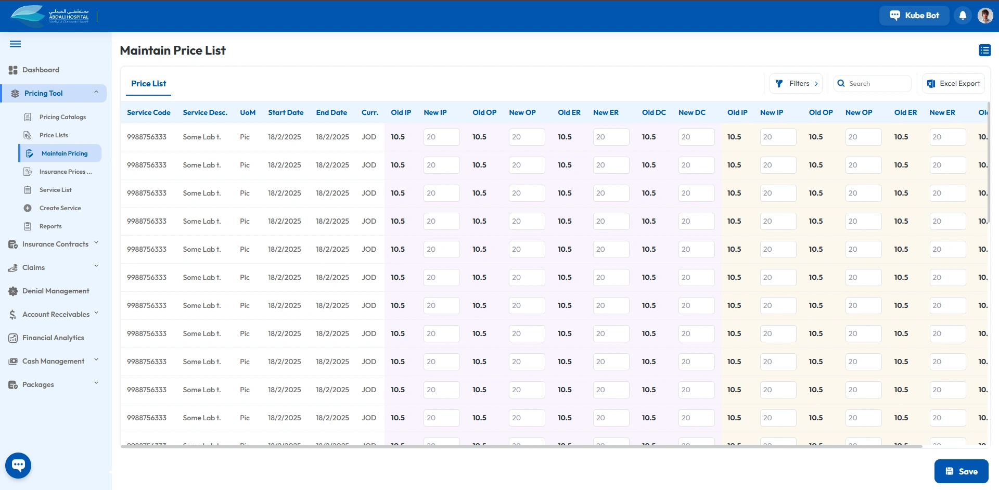Click the Excel Export button
The image size is (999, 490).
pyautogui.click(x=953, y=84)
